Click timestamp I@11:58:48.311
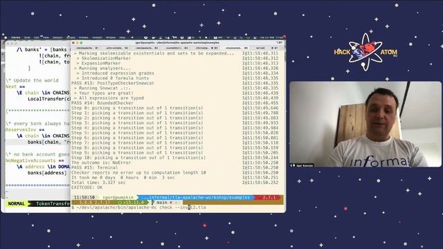The width and height of the screenshot is (443, 249). click(260, 53)
